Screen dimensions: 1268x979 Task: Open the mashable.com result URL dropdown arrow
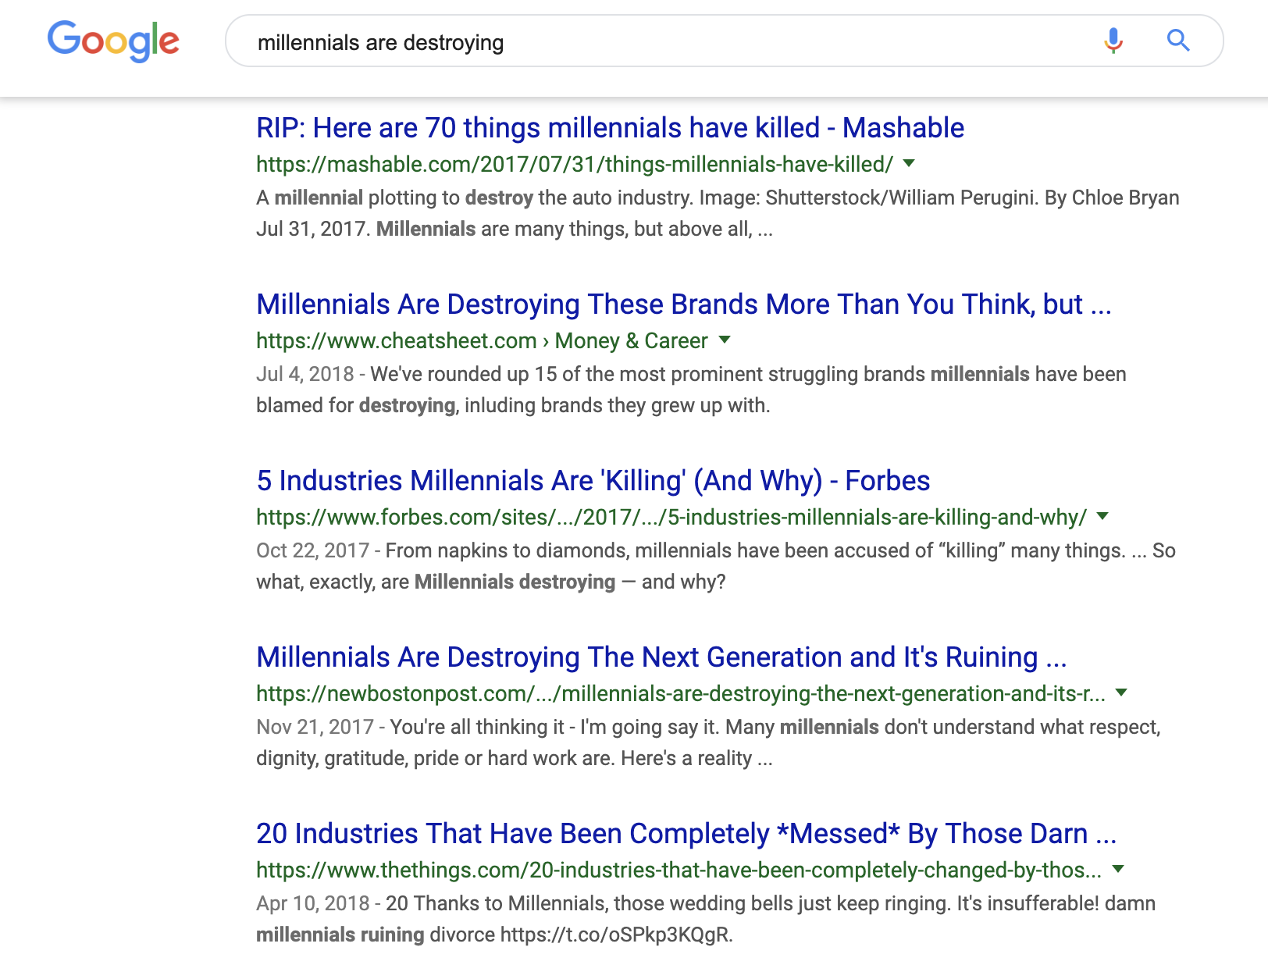pos(909,163)
